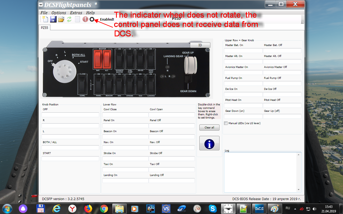Image resolution: width=343 pixels, height=214 pixels.
Task: Open the Windows Start menu
Action: [7, 208]
